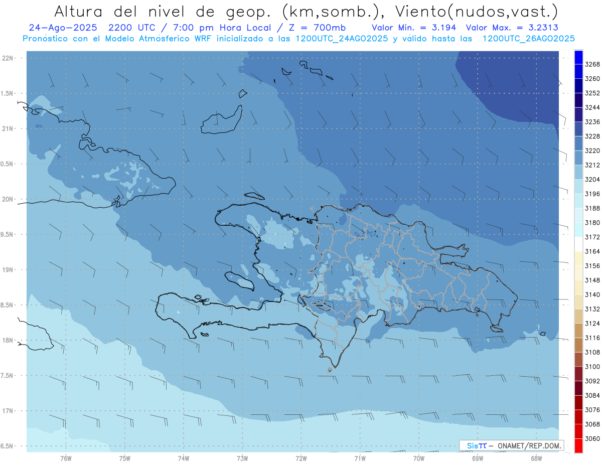Click the brightest blue swatch above legend label 3268
Viewport: 602px width, 465px height.
point(578,57)
